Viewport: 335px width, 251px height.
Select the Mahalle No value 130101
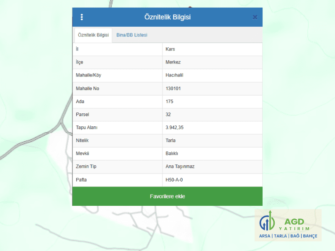(173, 89)
